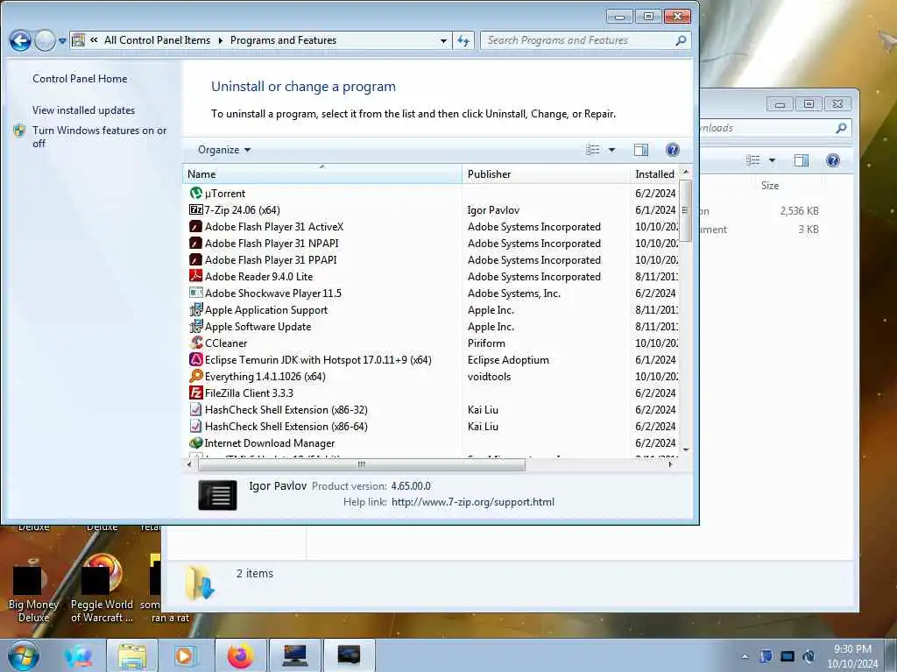The image size is (897, 672).
Task: Click the HashCheck Shell Extension (x86-64) icon
Action: pyautogui.click(x=195, y=426)
